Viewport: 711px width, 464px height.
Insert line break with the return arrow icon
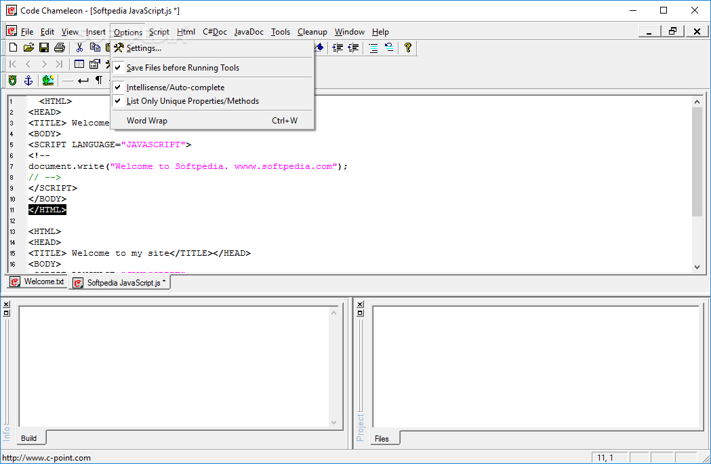coord(83,81)
